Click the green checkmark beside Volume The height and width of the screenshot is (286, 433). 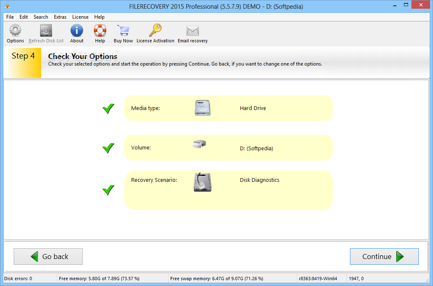coord(108,148)
